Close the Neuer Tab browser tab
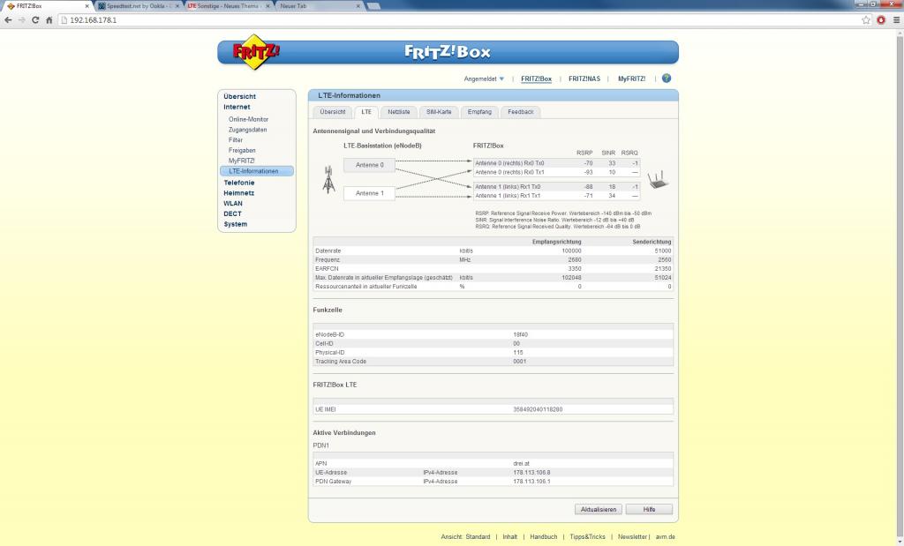 point(358,6)
